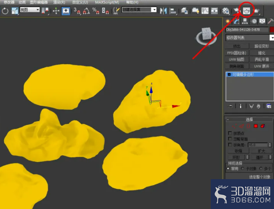Click Make Unique icon
This screenshot has width=274, height=209.
[251, 106]
